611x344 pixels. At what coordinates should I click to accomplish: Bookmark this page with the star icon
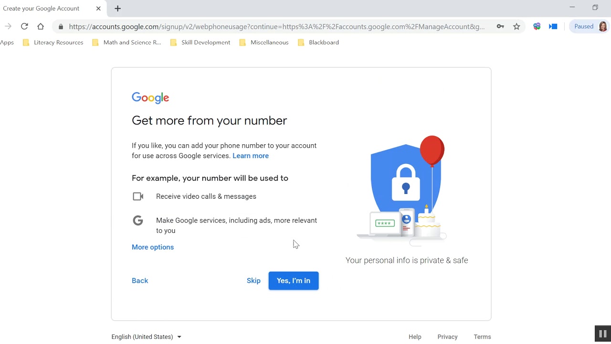click(x=516, y=27)
